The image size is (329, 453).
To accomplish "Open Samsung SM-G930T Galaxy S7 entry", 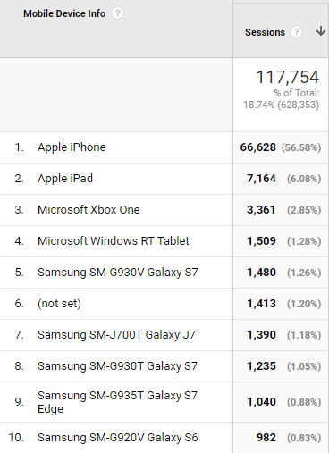I will pos(117,366).
